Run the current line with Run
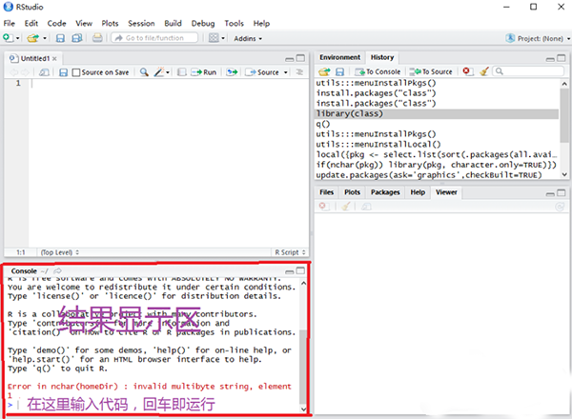Screen dimensions: 572x419 pos(204,72)
